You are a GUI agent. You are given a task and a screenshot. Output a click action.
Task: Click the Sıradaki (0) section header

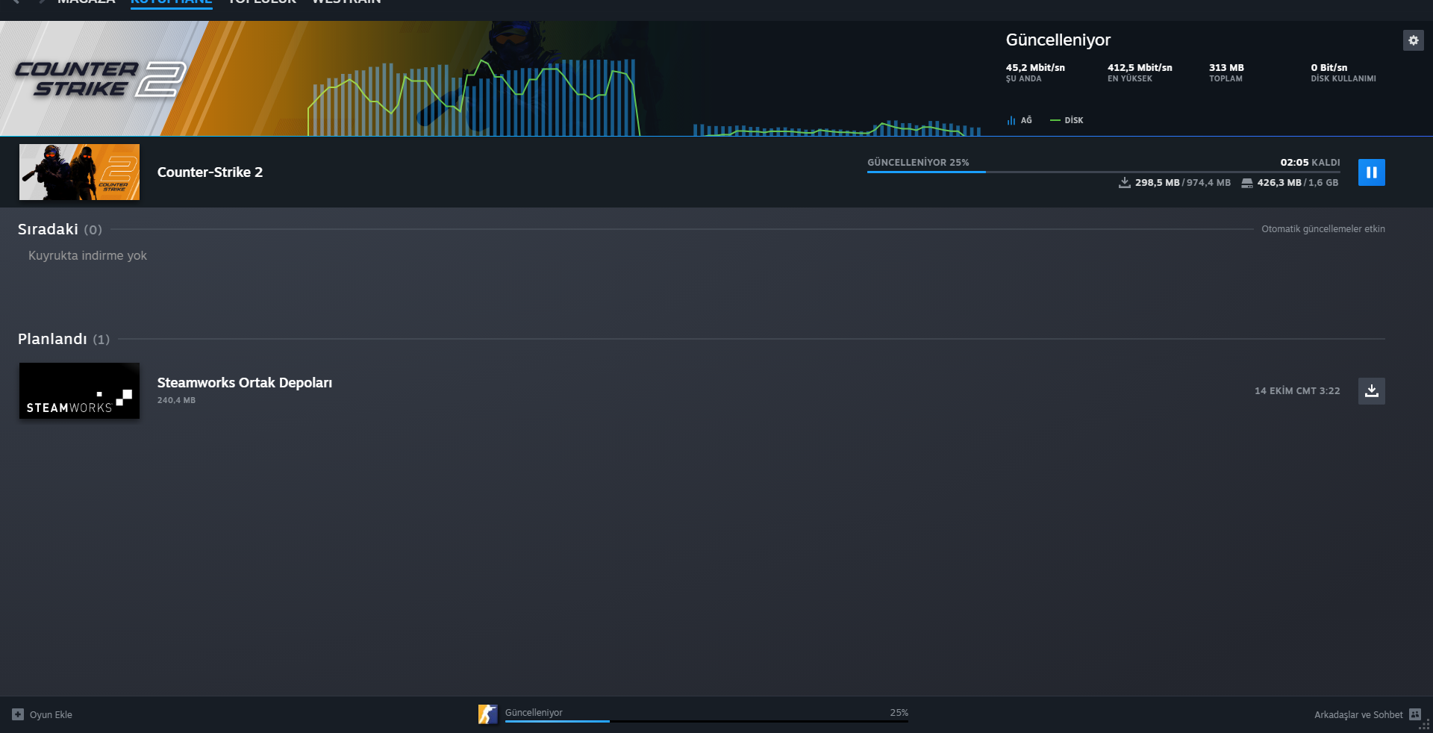[60, 229]
